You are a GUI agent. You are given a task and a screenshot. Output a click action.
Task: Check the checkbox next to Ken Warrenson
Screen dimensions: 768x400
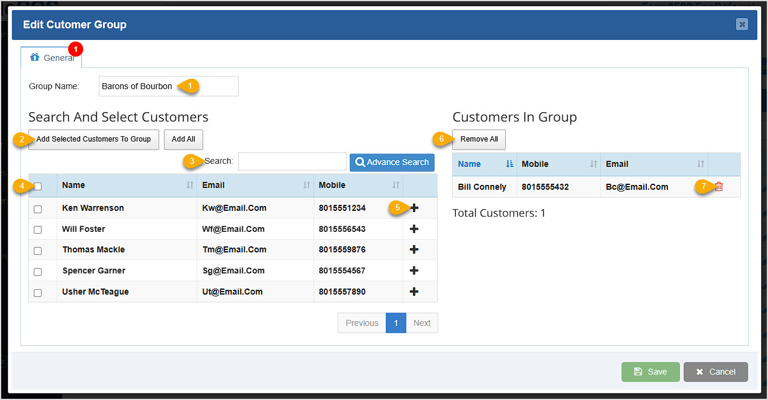pos(38,208)
